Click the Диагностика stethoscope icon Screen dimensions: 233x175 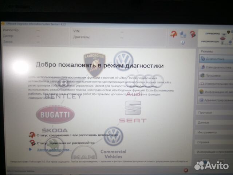[203, 59]
